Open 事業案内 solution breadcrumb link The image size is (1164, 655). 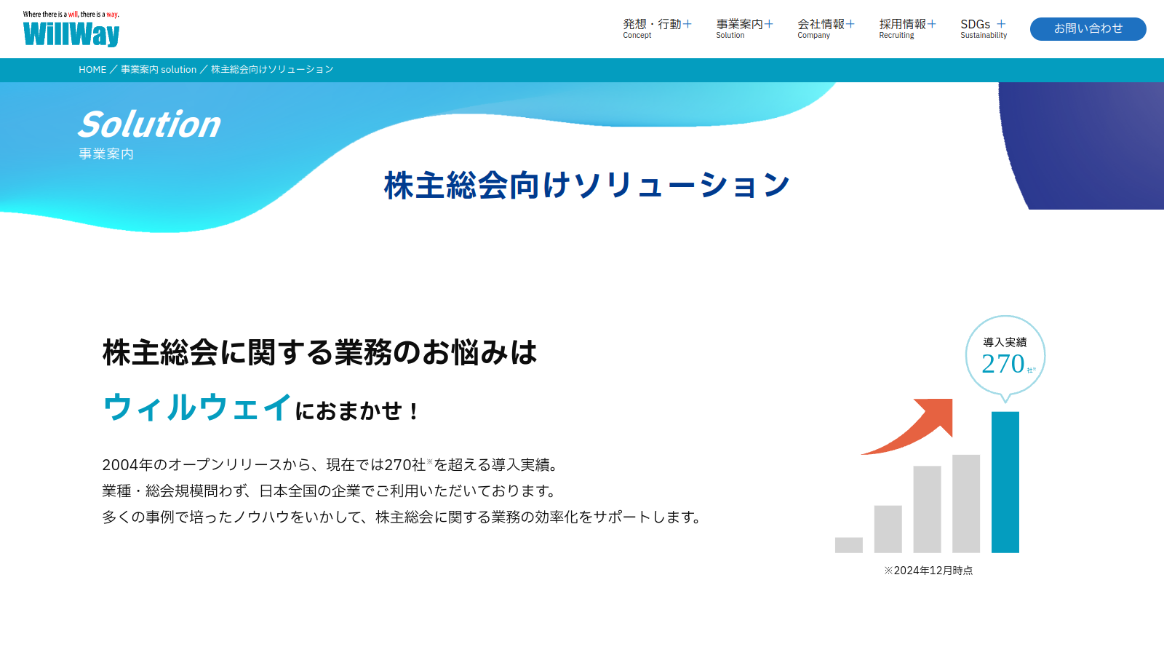pyautogui.click(x=159, y=70)
